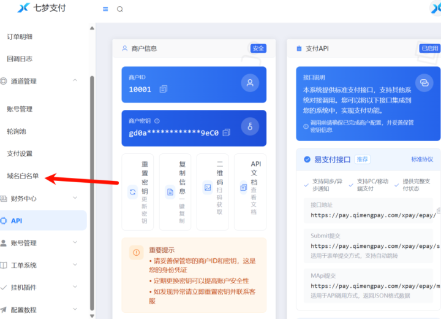This screenshot has width=441, height=319.
Task: Open 回调日志 in the sidebar
Action: (x=20, y=59)
